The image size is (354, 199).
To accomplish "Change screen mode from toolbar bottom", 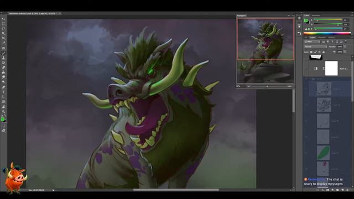I will click(x=3, y=130).
